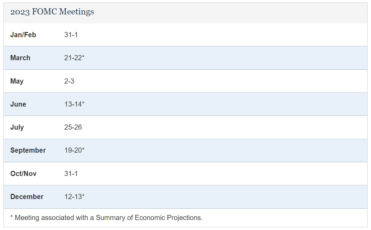
Task: Select the Jan/Feb row label
Action: click(23, 35)
